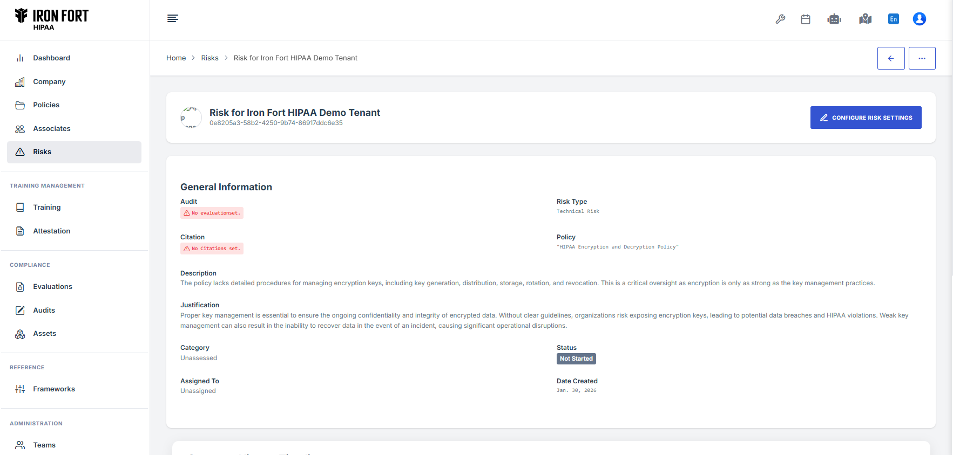Viewport: 953px width, 455px height.
Task: Navigate to Risks breadcrumb link
Action: [209, 58]
